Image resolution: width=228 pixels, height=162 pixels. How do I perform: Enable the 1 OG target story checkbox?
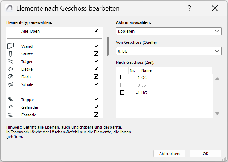click(122, 77)
